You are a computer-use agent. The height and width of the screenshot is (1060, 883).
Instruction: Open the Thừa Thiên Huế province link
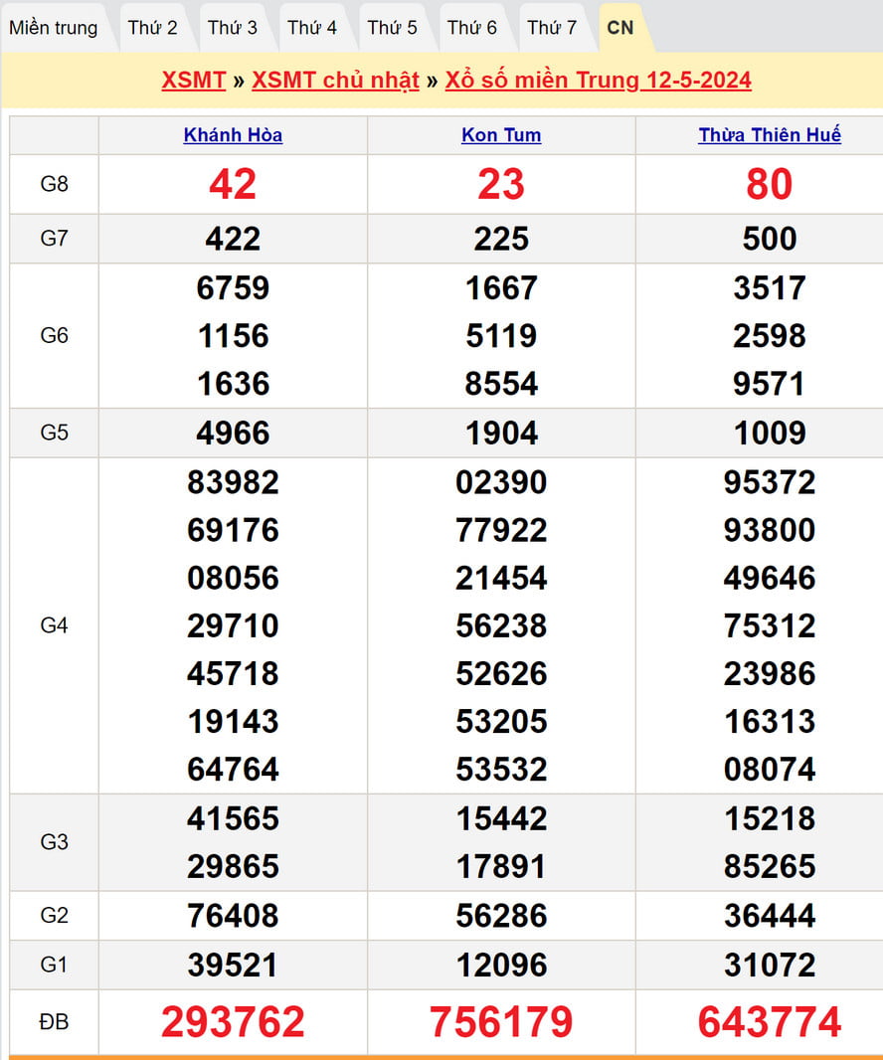click(770, 135)
